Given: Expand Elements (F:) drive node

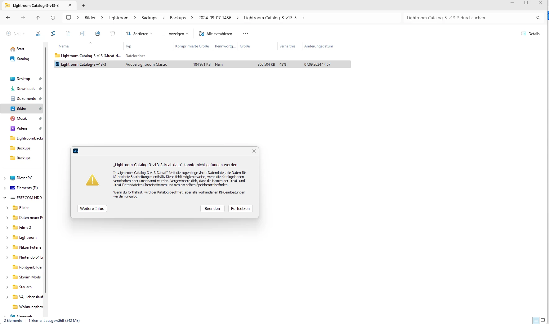Looking at the screenshot, I should (5, 188).
